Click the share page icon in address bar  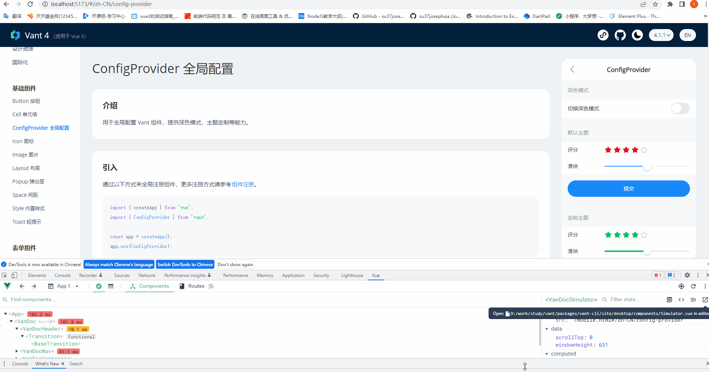[x=643, y=4]
